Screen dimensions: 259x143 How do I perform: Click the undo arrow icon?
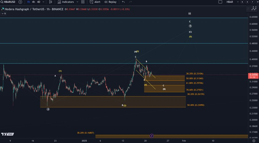tap(123, 2)
